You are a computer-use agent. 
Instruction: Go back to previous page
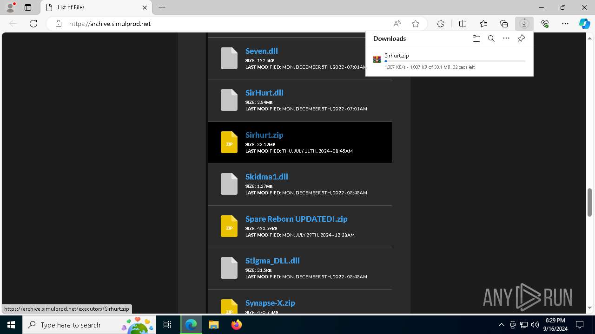[x=13, y=24]
